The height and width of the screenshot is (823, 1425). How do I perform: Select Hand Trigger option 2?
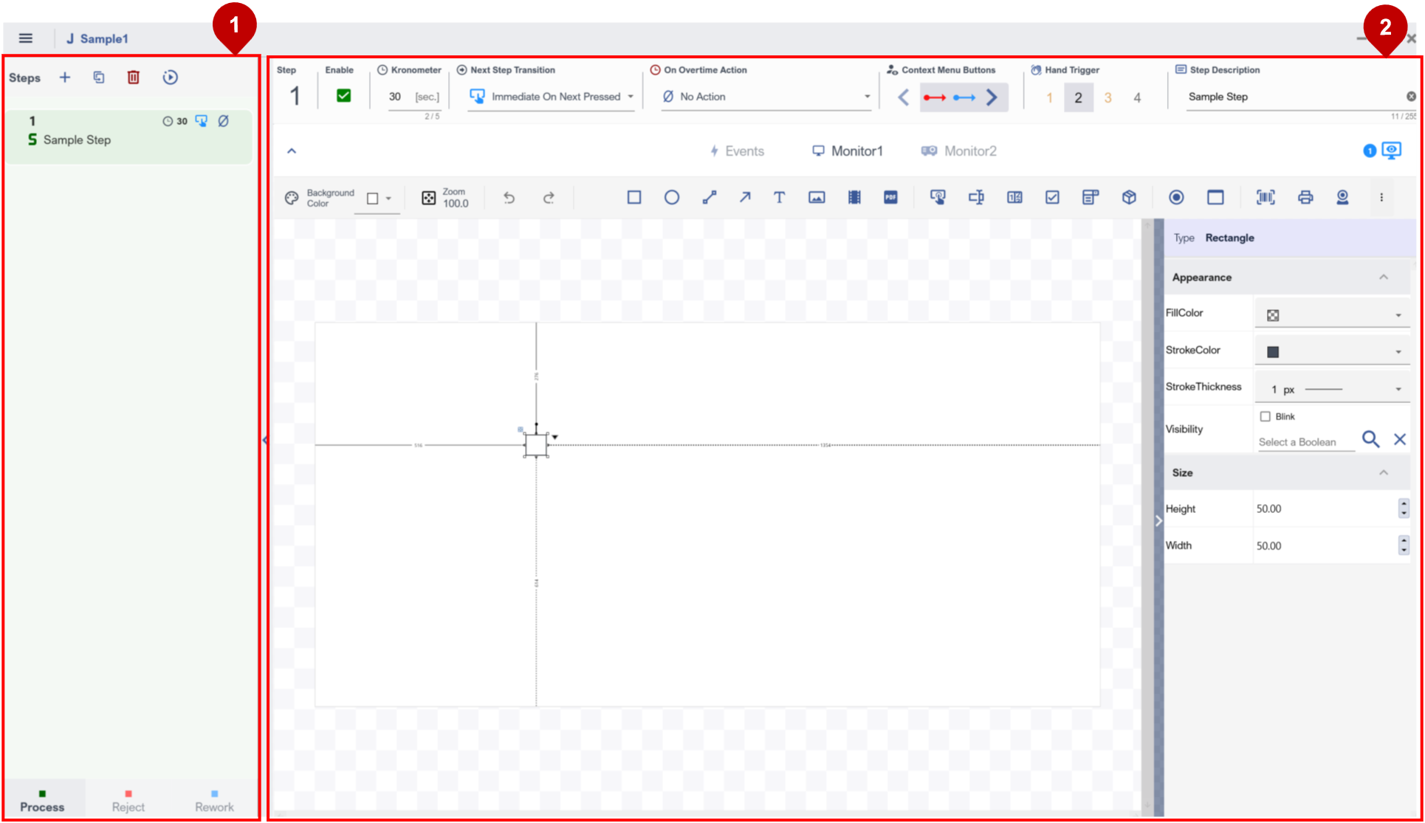click(1078, 97)
